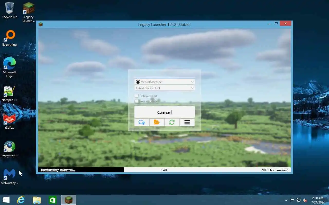Screen dimensions: 329x205
Task: Open the game folder button
Action: point(157,122)
